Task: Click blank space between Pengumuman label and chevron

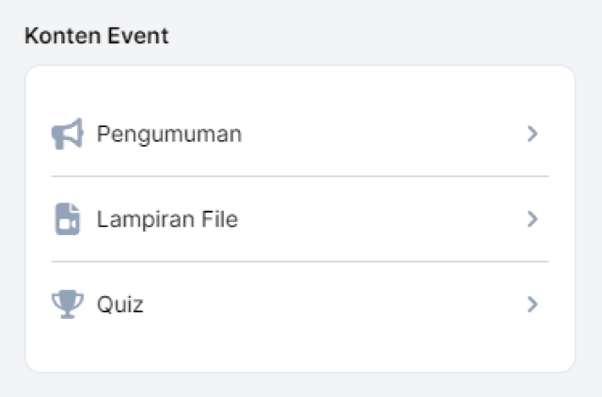Action: pyautogui.click(x=384, y=134)
